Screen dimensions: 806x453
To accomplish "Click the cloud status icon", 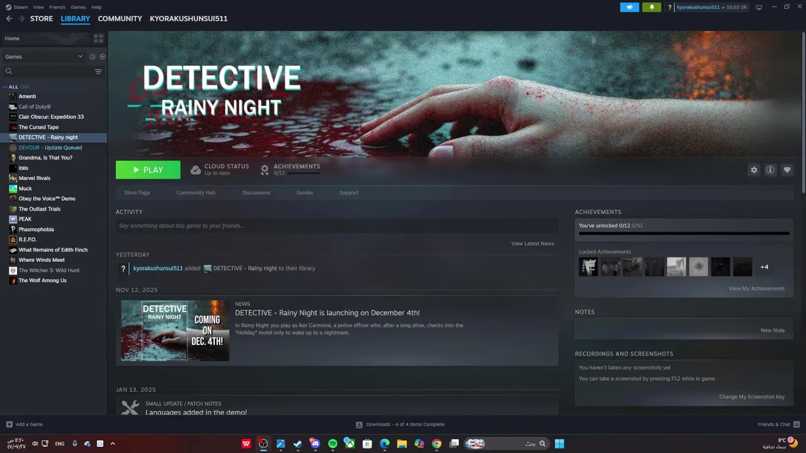I will 196,170.
